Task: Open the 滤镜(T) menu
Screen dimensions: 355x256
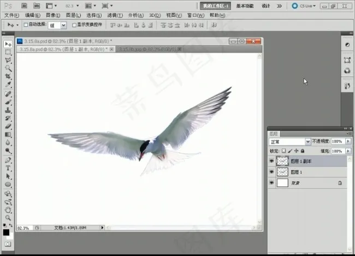Action: pos(114,15)
